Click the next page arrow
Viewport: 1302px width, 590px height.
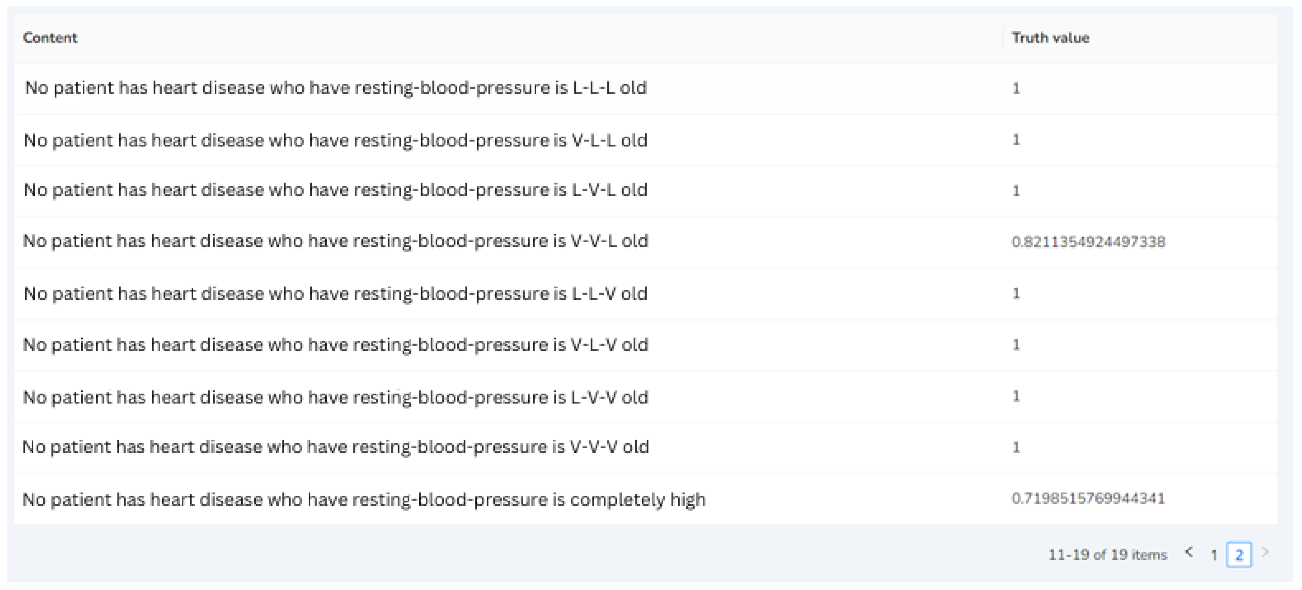point(1265,553)
